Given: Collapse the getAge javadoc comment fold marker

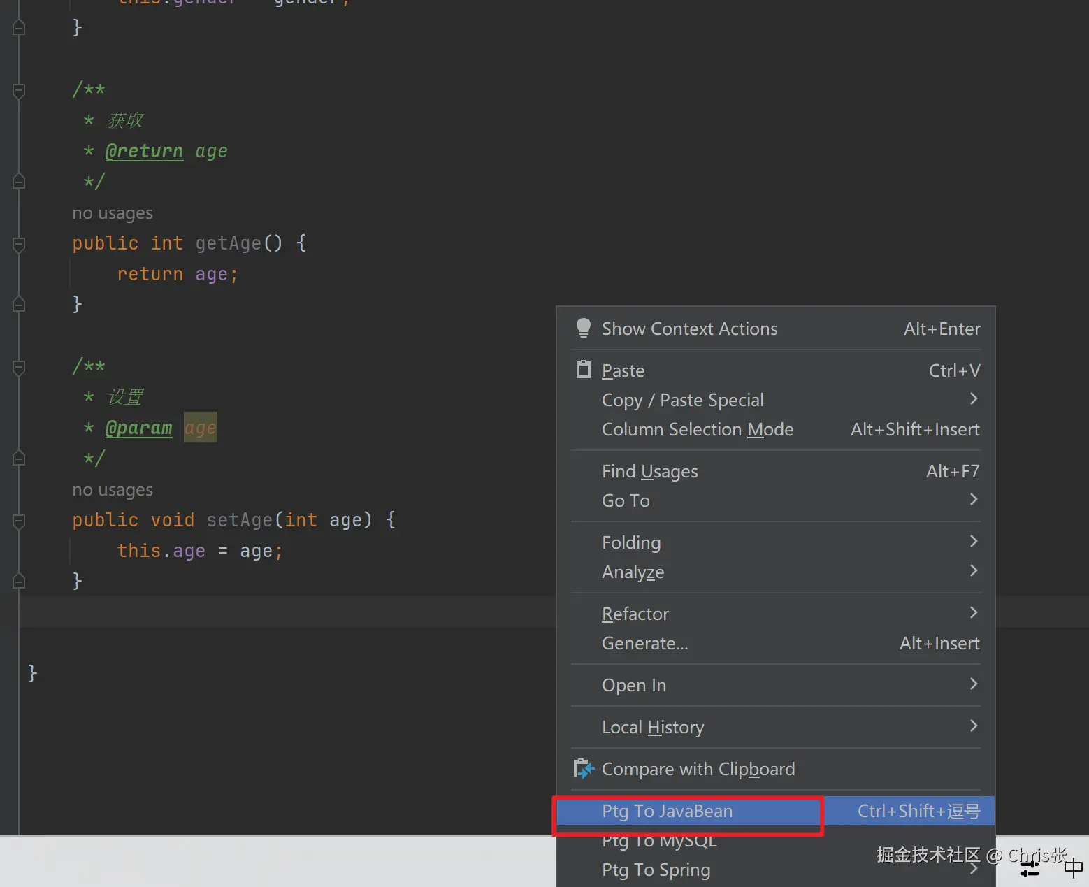Looking at the screenshot, I should coord(19,90).
